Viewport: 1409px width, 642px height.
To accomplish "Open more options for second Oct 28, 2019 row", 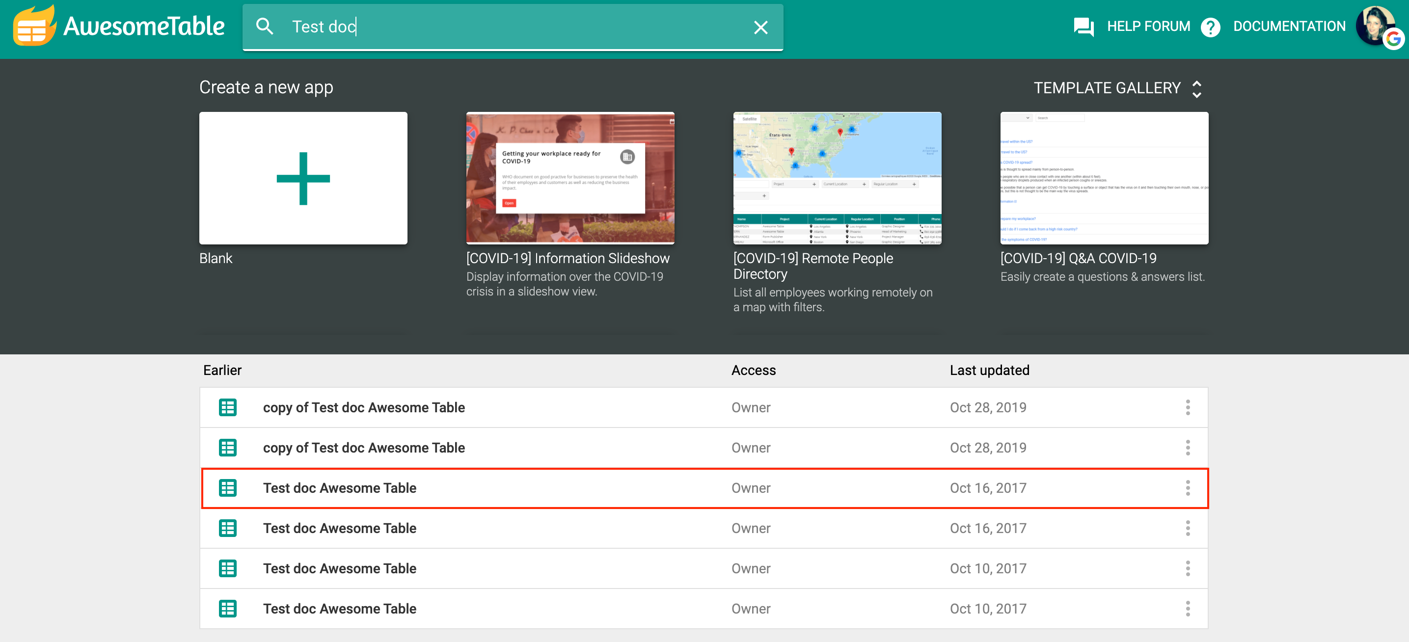I will coord(1188,448).
